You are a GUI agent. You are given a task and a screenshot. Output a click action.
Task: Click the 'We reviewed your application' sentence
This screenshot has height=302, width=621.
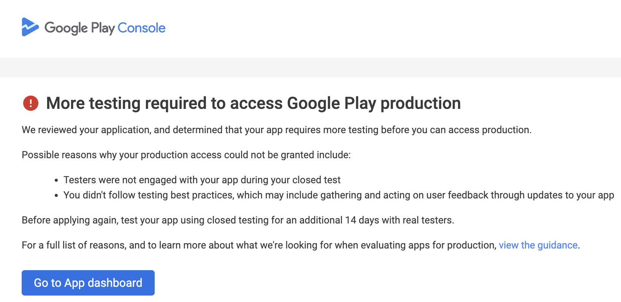[276, 130]
